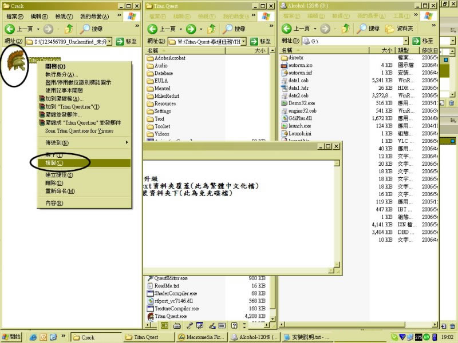Screen dimensions: 458x343
Task: Open 檔案(F) menu in the Crack window
Action: pos(15,17)
